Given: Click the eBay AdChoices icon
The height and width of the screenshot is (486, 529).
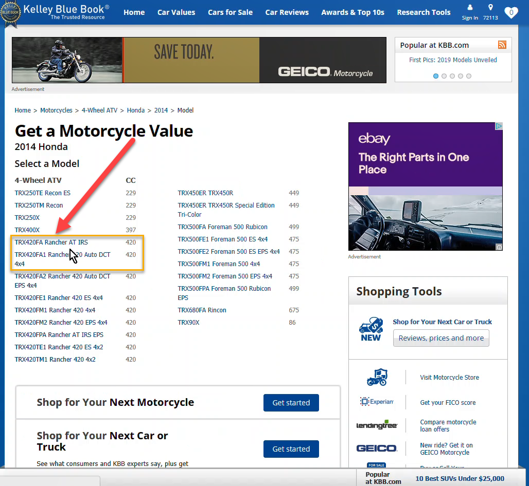Looking at the screenshot, I should 499,126.
